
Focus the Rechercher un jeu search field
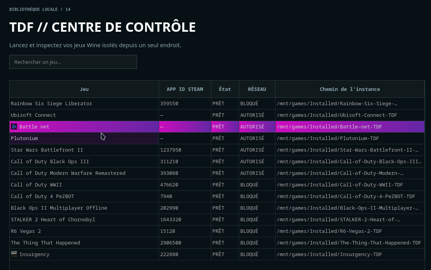click(x=73, y=62)
